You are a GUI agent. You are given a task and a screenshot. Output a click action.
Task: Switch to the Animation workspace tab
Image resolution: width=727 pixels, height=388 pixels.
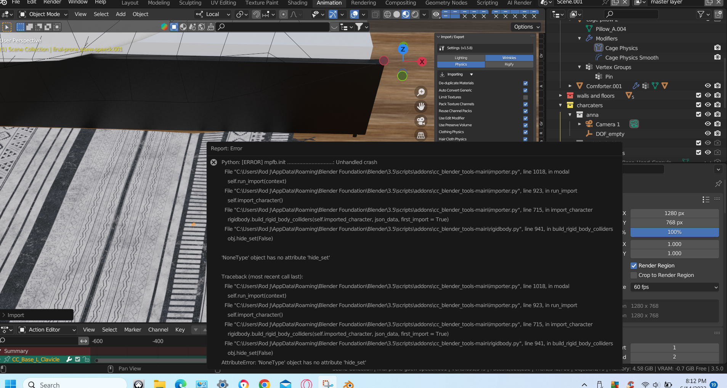(329, 3)
